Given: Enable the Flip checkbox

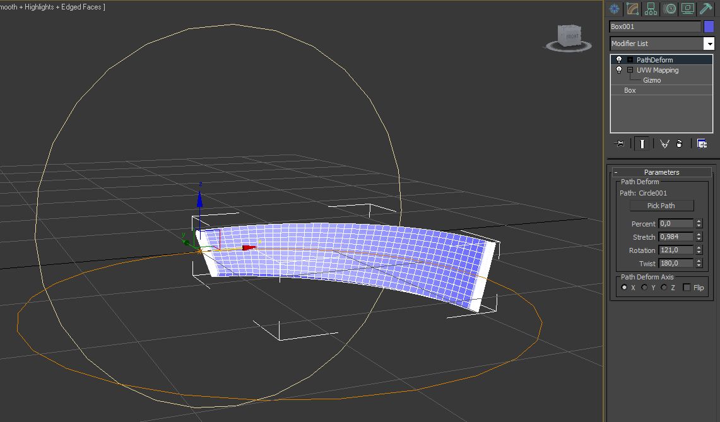Looking at the screenshot, I should point(687,288).
